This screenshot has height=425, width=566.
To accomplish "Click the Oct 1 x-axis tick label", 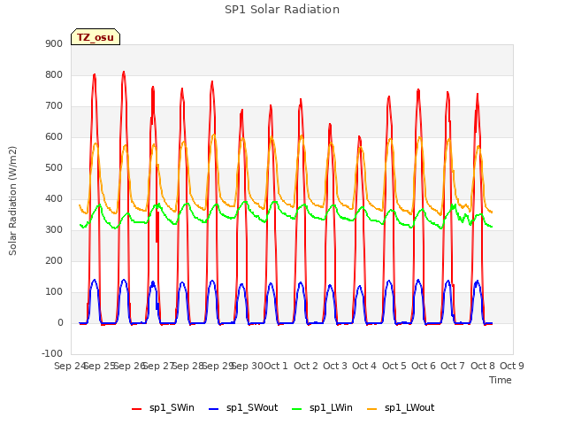I will pyautogui.click(x=276, y=366).
